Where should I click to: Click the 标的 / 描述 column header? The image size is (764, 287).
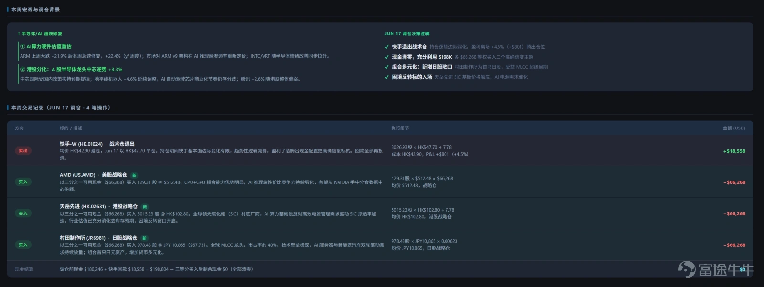point(71,128)
